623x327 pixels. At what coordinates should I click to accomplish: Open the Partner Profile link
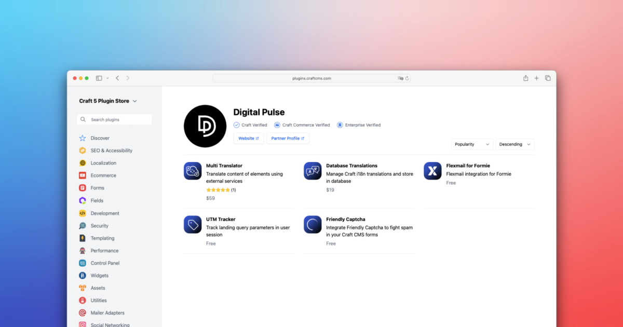288,138
